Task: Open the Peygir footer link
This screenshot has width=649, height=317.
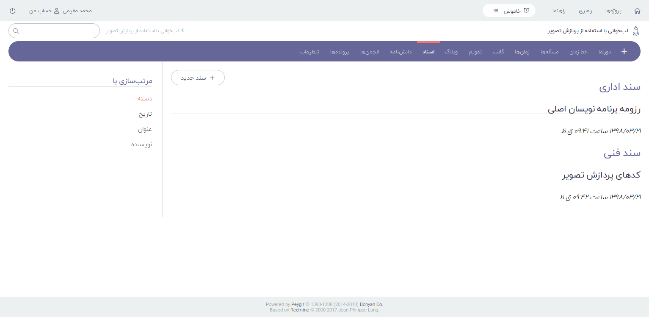Action: pyautogui.click(x=298, y=304)
